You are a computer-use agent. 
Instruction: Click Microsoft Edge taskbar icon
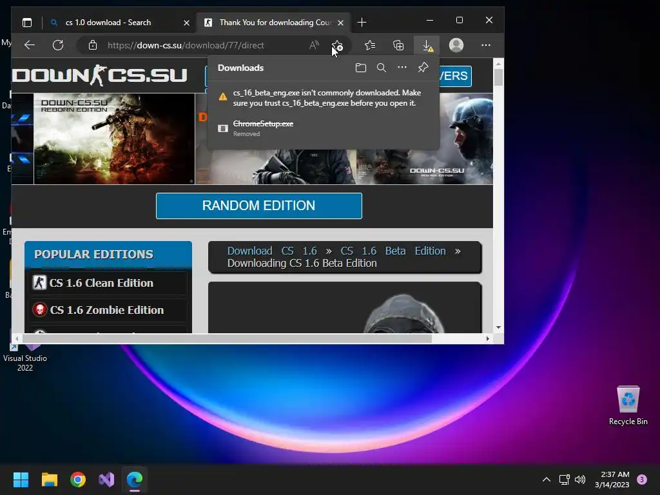coord(135,480)
